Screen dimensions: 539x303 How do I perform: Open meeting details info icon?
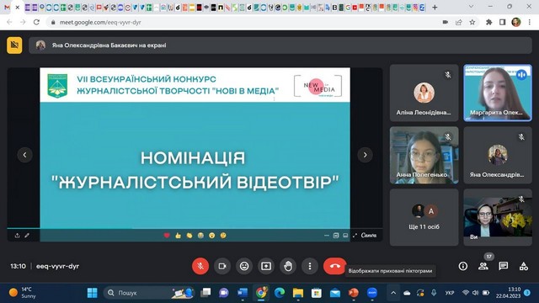463,266
